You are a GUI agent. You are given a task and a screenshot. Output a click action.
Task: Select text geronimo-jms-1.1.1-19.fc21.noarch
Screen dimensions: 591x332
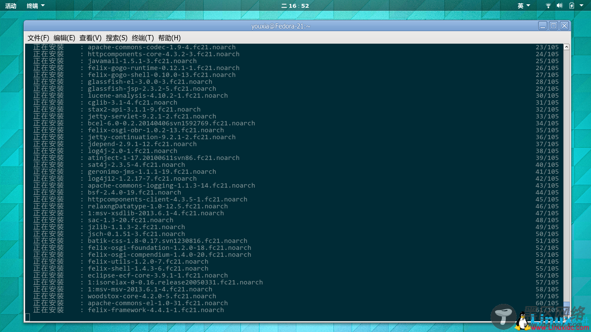point(152,172)
